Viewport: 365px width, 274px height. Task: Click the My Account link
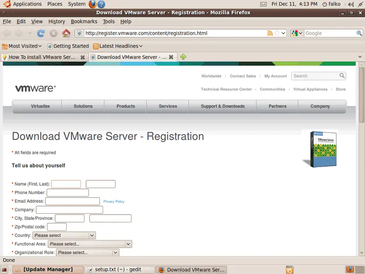point(276,76)
